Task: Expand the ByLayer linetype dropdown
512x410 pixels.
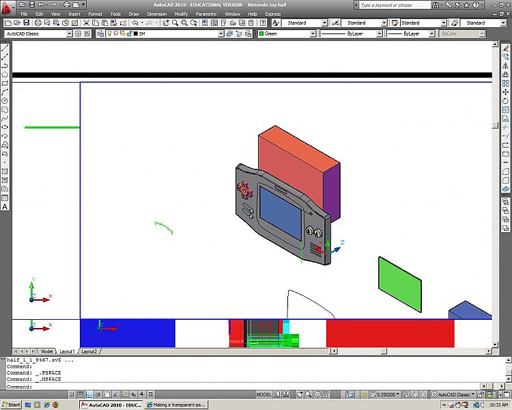Action: (379, 33)
